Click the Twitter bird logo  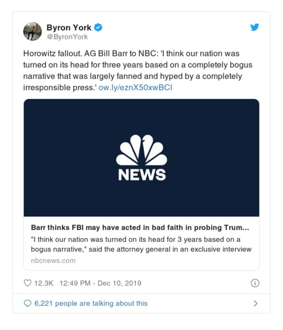tap(255, 27)
